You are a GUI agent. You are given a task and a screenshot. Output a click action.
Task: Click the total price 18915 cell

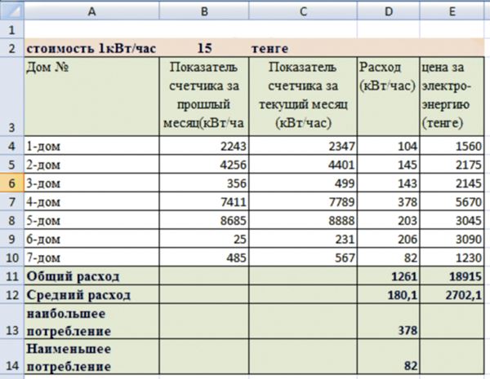[452, 276]
